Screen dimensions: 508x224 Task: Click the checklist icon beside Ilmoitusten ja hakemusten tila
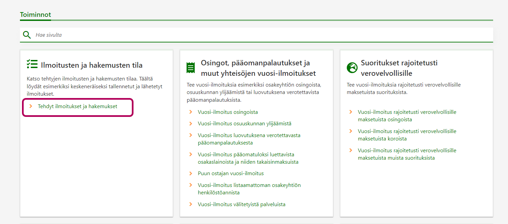32,64
